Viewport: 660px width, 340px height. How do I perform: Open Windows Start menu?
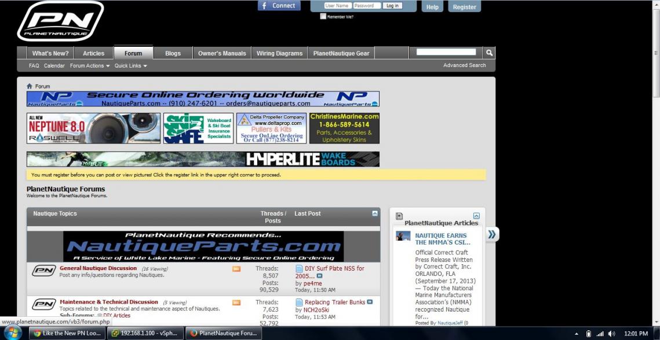13,332
